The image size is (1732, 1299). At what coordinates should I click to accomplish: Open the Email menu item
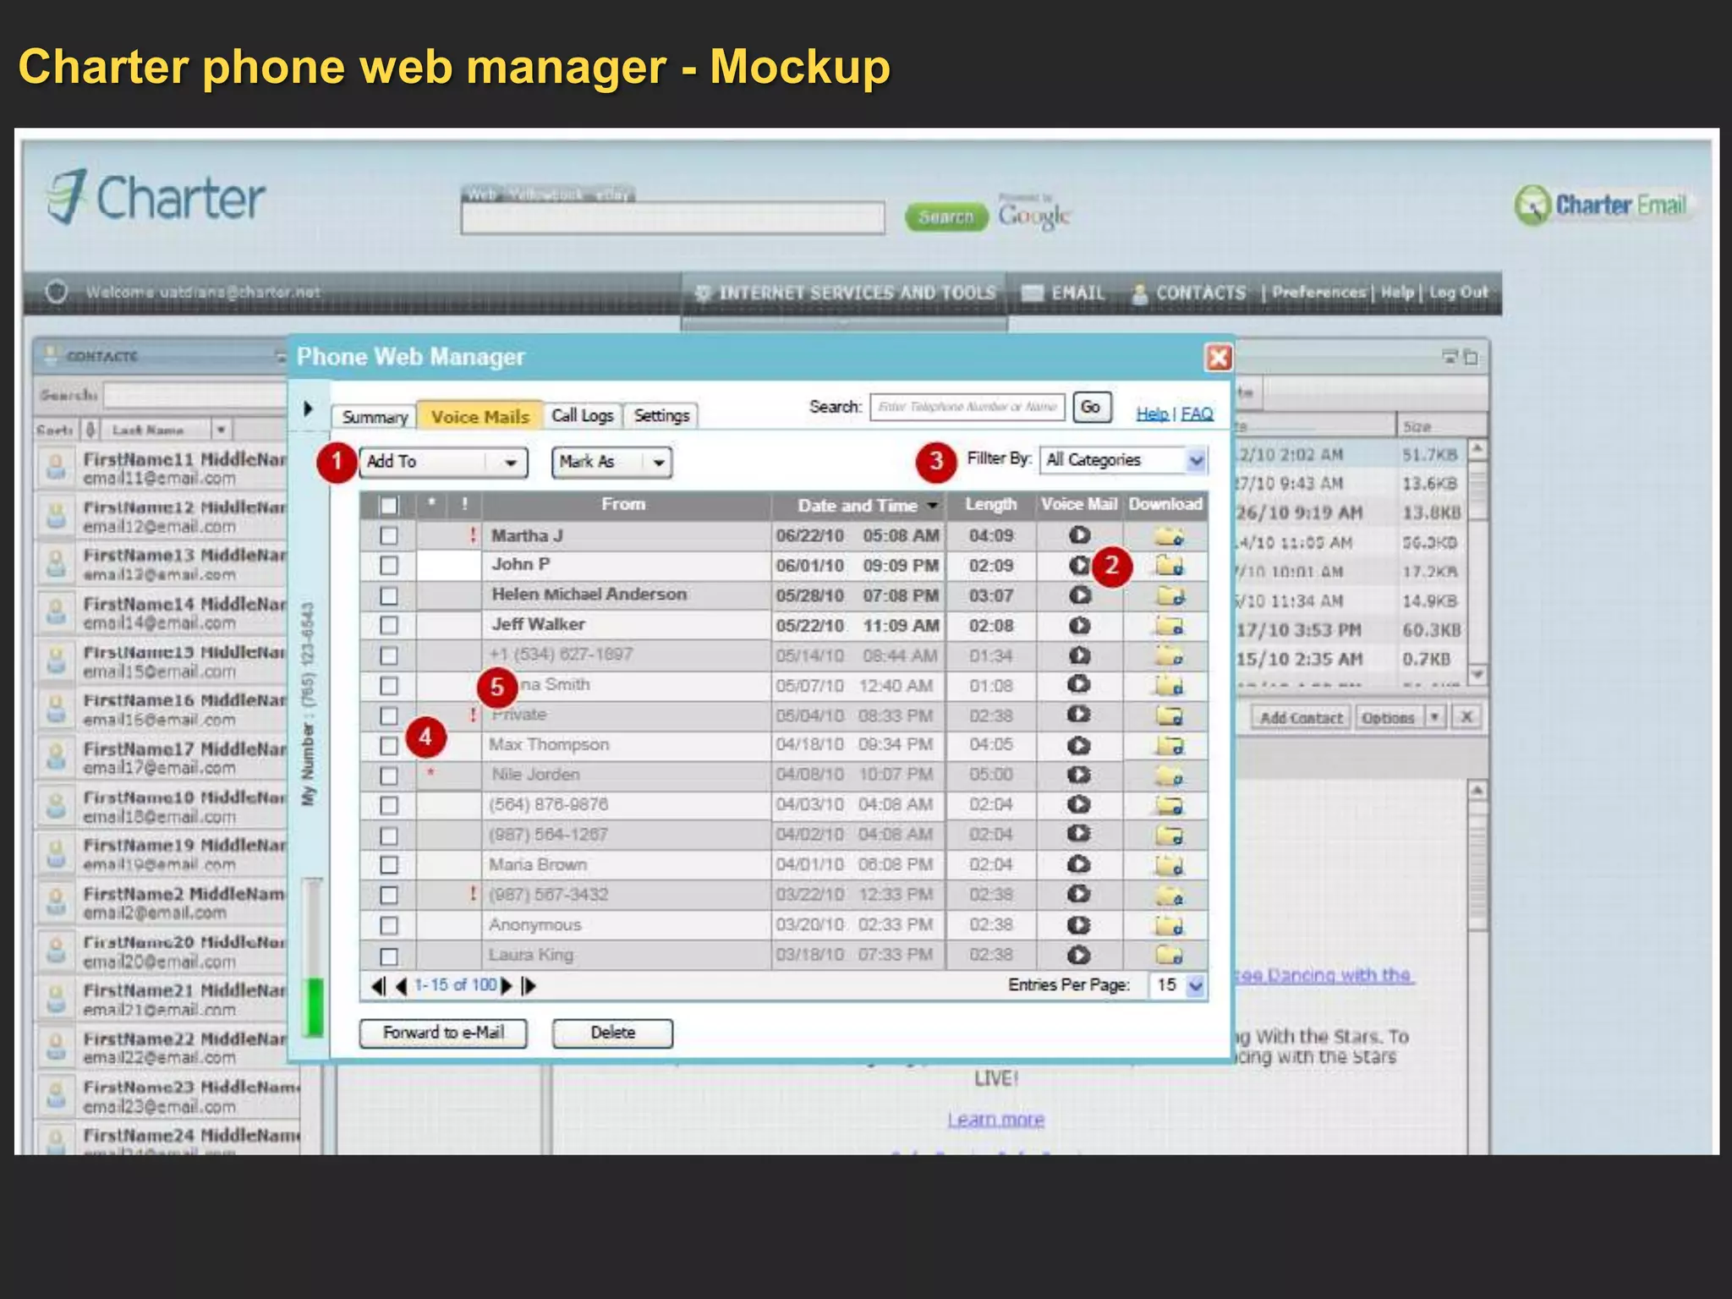tap(1064, 293)
